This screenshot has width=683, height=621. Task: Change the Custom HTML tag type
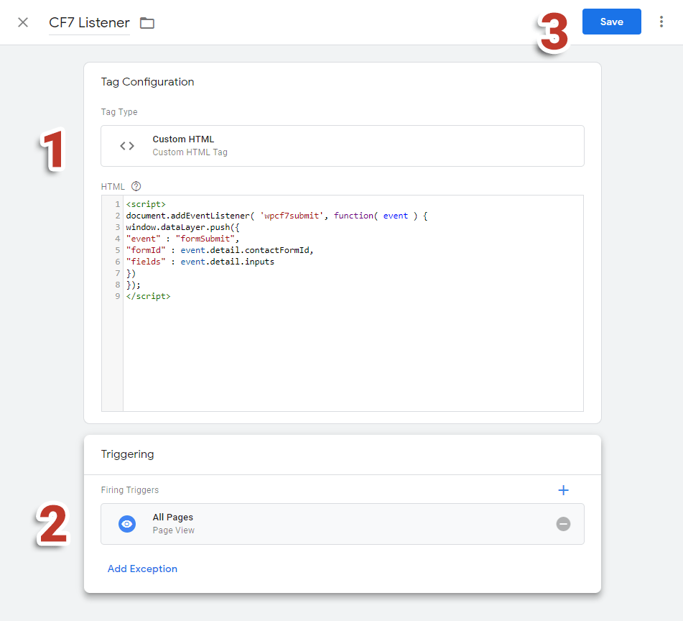pyautogui.click(x=343, y=145)
